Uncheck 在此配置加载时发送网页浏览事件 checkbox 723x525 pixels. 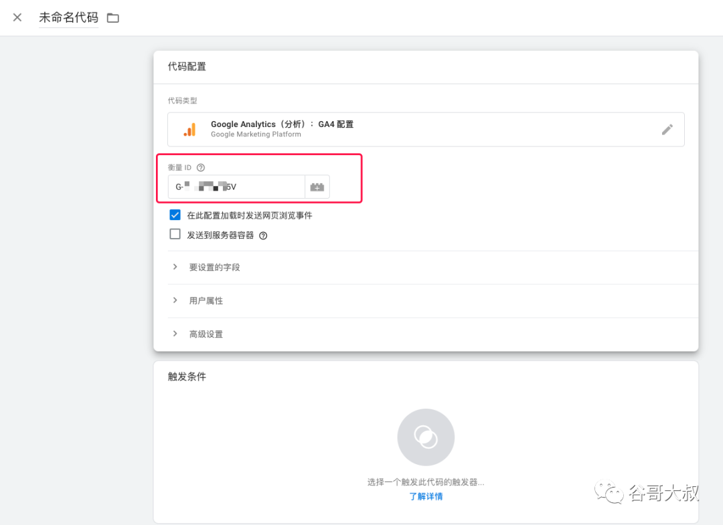(175, 215)
